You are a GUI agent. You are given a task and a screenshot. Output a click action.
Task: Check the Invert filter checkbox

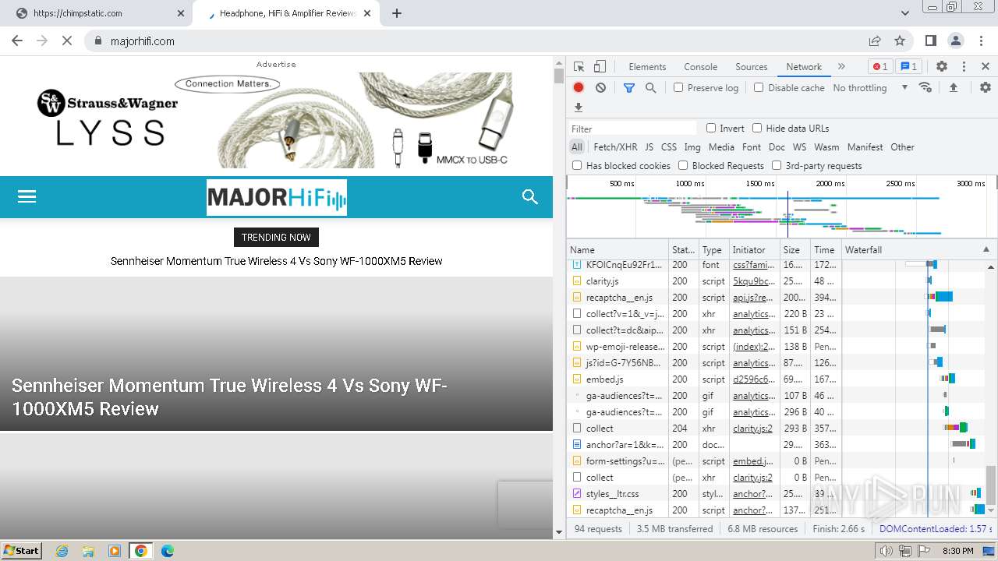[x=711, y=128]
